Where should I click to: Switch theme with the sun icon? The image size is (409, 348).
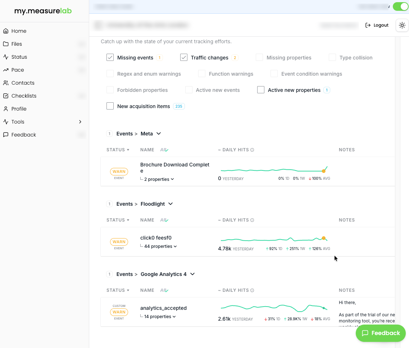point(402,25)
